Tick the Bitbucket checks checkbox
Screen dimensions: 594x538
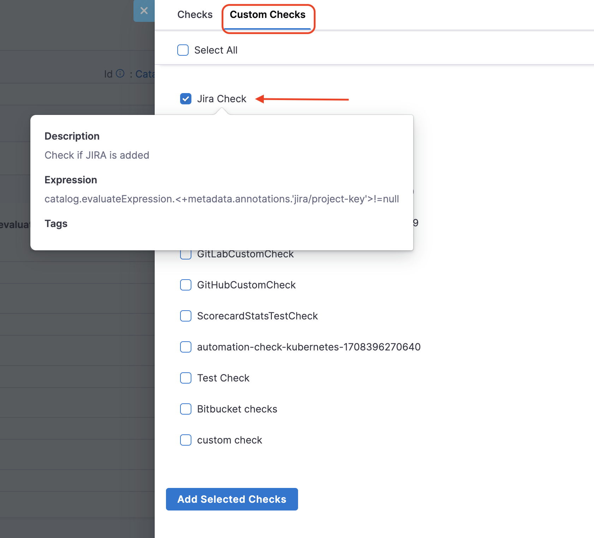tap(186, 409)
